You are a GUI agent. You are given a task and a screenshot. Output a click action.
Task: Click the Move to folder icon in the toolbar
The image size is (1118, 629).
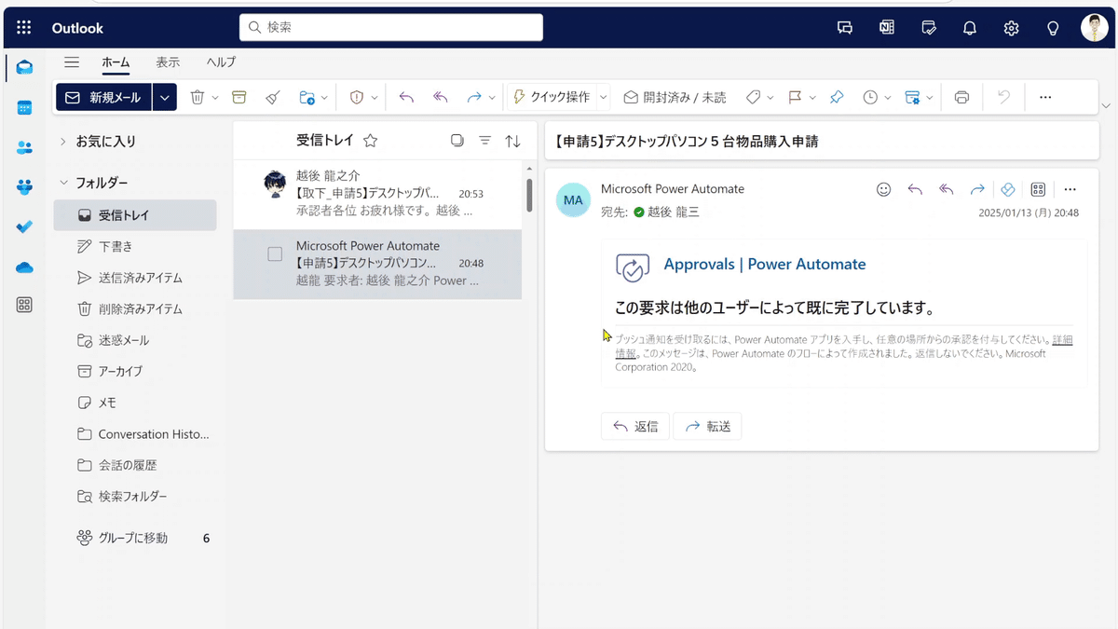[x=307, y=97]
